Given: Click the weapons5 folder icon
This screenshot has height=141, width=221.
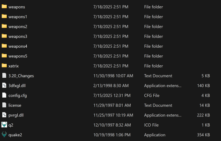Looking at the screenshot, I should 4,56.
